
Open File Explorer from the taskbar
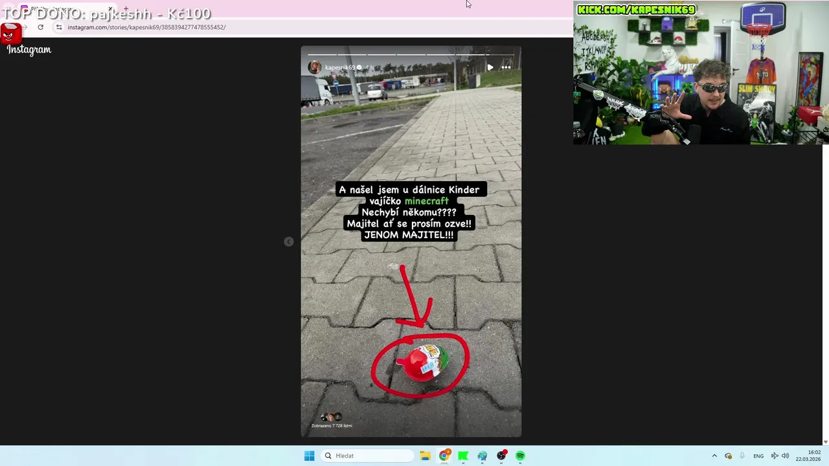point(425,456)
